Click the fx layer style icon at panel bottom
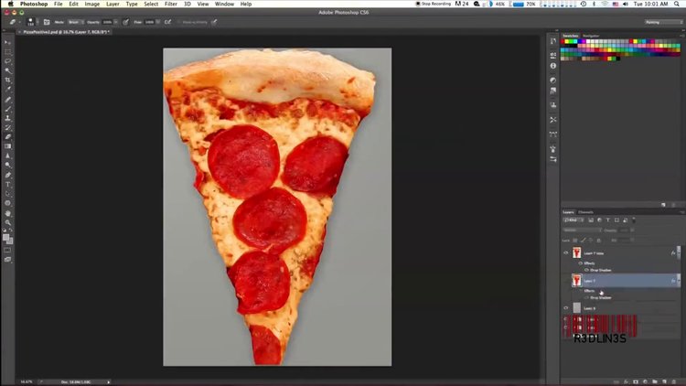 626,382
